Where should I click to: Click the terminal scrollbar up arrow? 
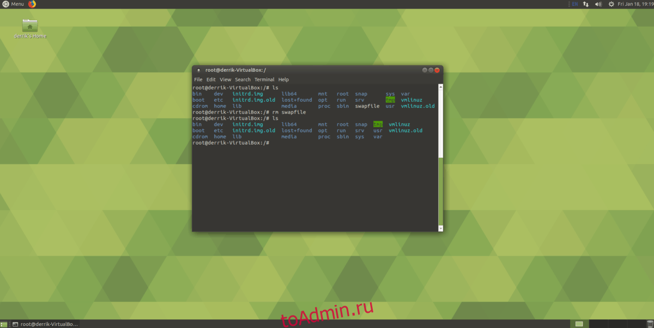(441, 86)
